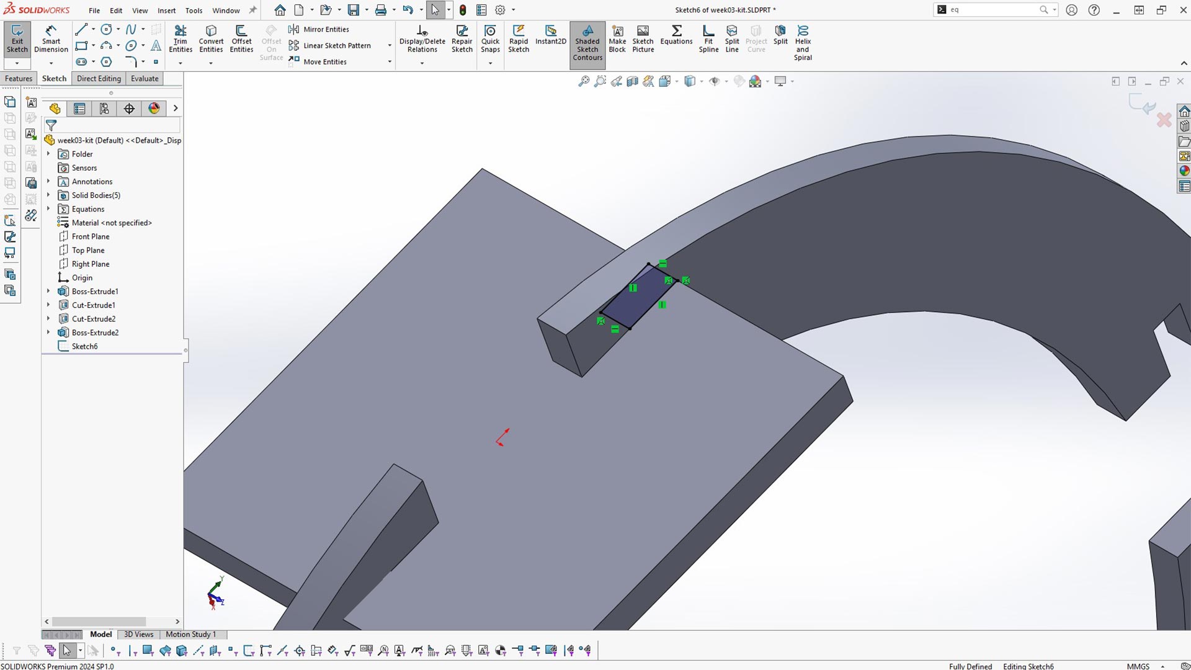Select Fit Spline tool
The image size is (1191, 670).
point(708,39)
